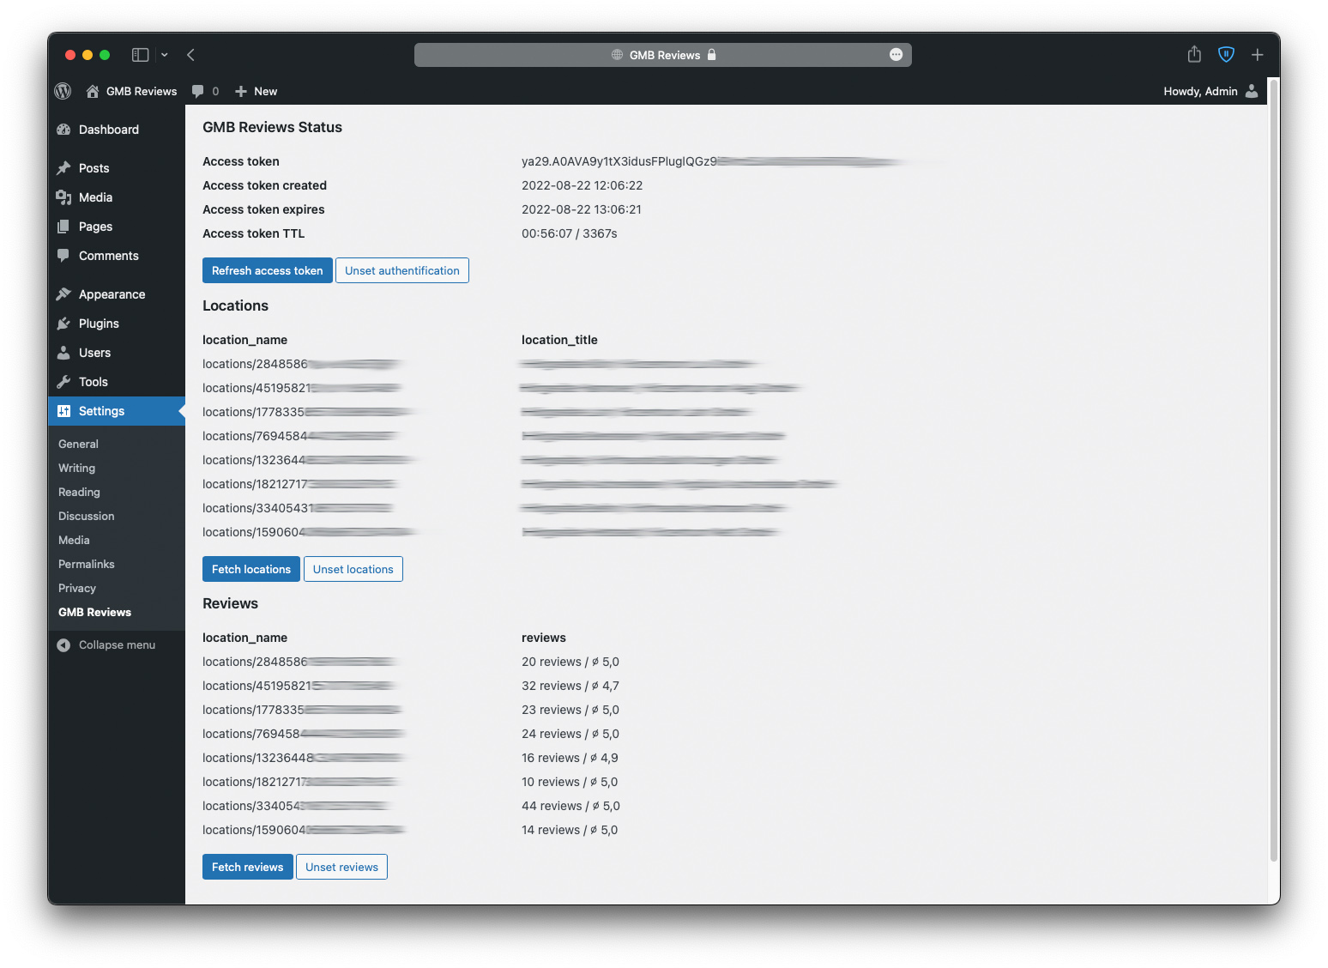Open the Tools menu item
Viewport: 1328px width, 968px height.
(117, 382)
